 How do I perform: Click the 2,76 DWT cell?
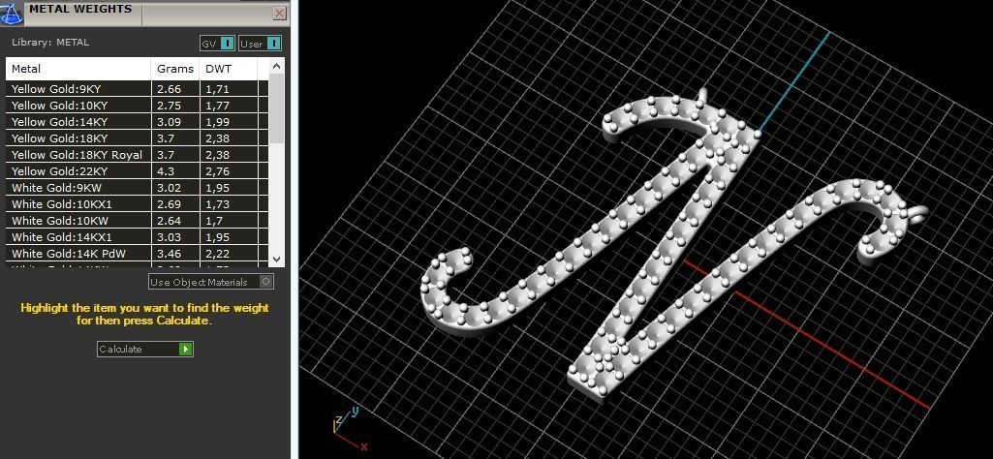click(x=229, y=171)
